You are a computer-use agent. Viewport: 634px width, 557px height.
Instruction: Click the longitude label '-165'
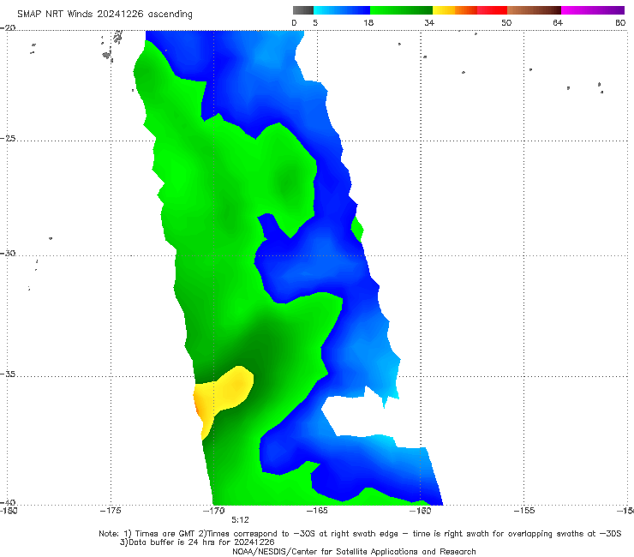coord(317,510)
